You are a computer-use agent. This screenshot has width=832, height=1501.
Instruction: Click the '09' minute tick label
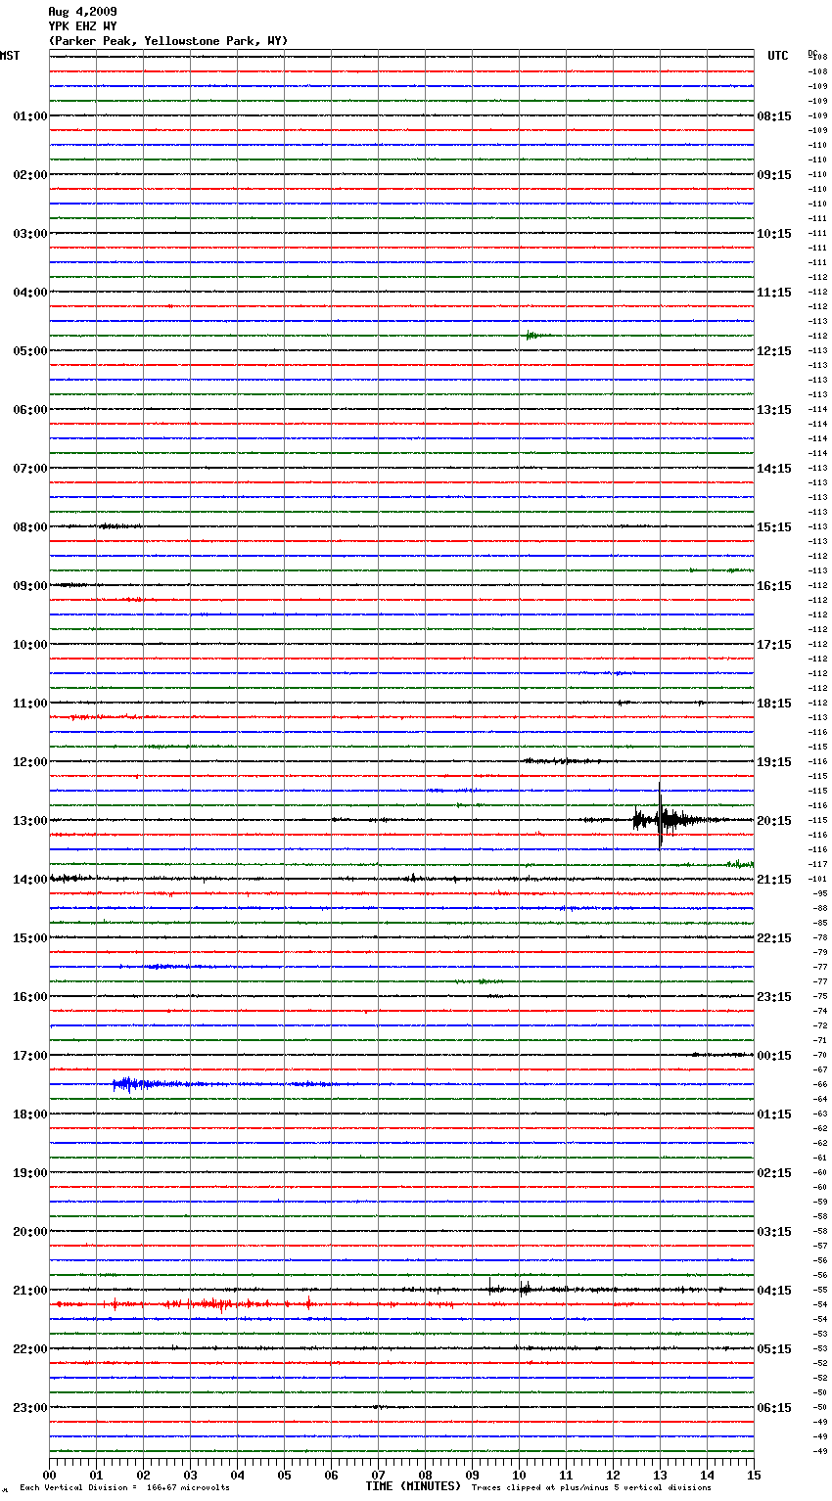(472, 1475)
